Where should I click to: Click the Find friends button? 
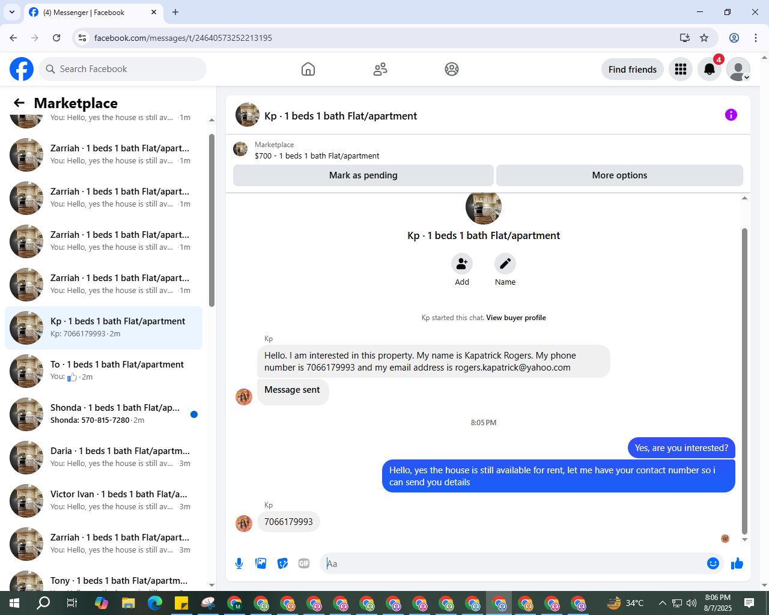pyautogui.click(x=633, y=69)
